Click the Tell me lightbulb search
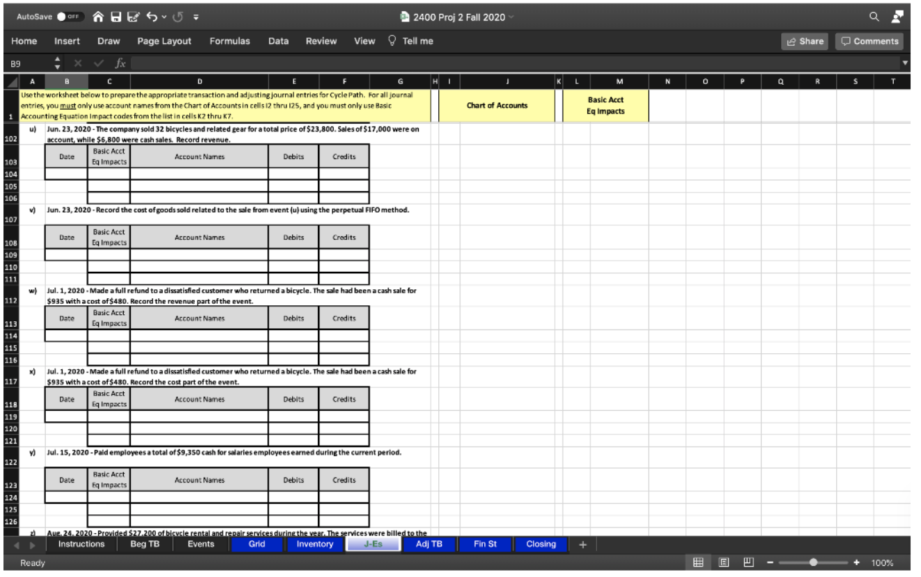921x577 pixels. [x=411, y=41]
